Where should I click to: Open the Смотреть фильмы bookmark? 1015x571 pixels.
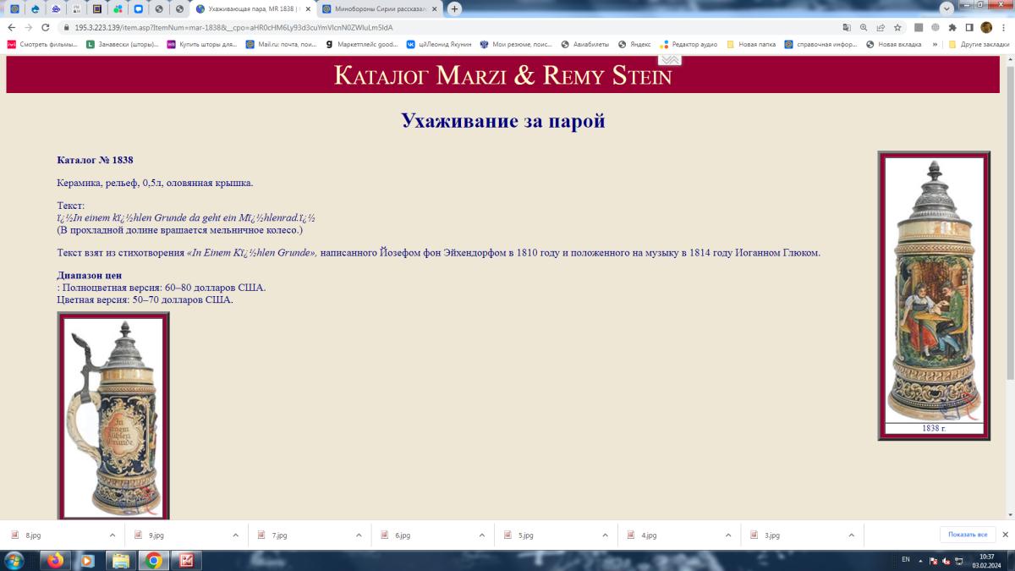[42, 44]
